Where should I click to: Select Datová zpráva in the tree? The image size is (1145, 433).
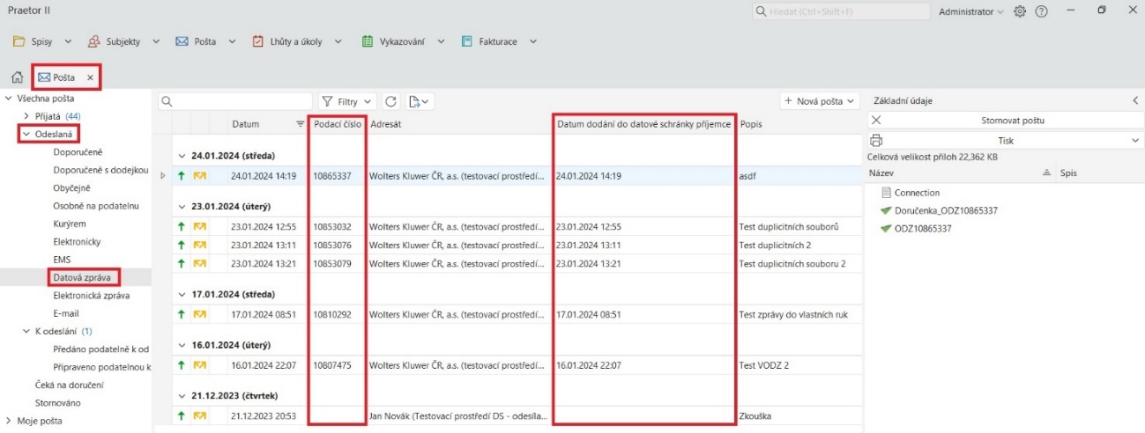pos(81,277)
